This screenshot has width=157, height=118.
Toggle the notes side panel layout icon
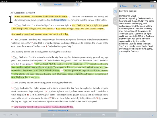pyautogui.click(x=152, y=6)
